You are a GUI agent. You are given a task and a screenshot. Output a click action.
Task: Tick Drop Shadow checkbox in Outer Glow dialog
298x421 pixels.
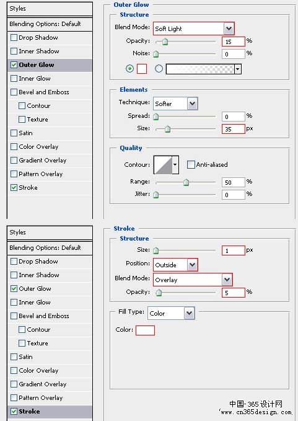(x=14, y=37)
